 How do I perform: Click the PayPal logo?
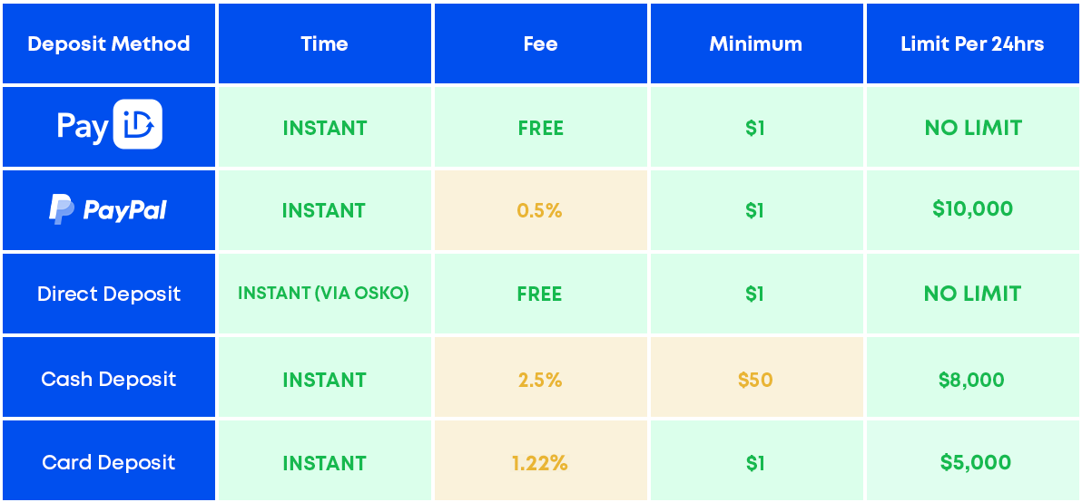108,210
